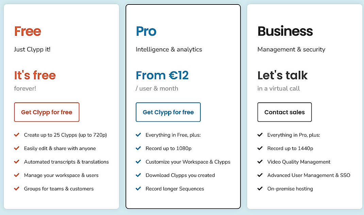Click the 'Business' plan title
Image resolution: width=364 pixels, height=215 pixels.
pos(285,31)
